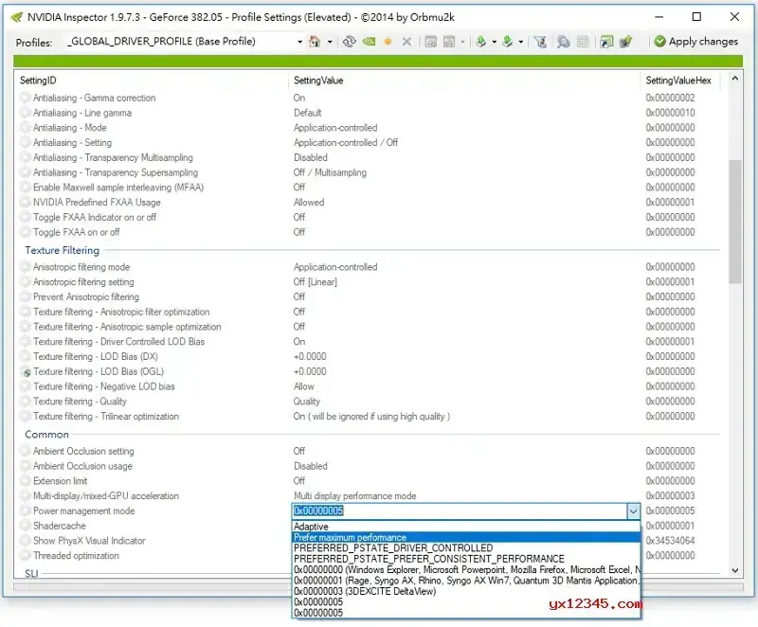
Task: Select the Toggle FXAA Indicator on or off row
Action: [x=370, y=218]
